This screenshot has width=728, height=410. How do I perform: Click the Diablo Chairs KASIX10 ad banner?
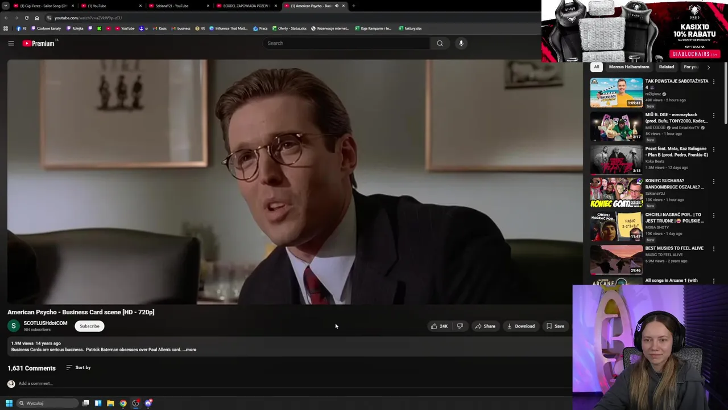click(x=634, y=31)
